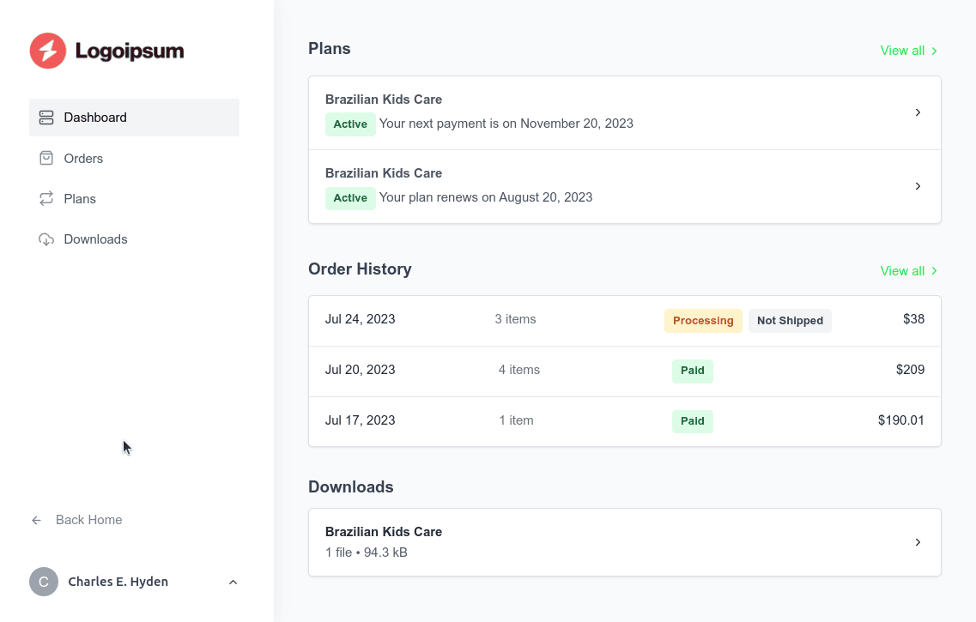The width and height of the screenshot is (976, 622).
Task: Click the Processing status badge
Action: 703,320
